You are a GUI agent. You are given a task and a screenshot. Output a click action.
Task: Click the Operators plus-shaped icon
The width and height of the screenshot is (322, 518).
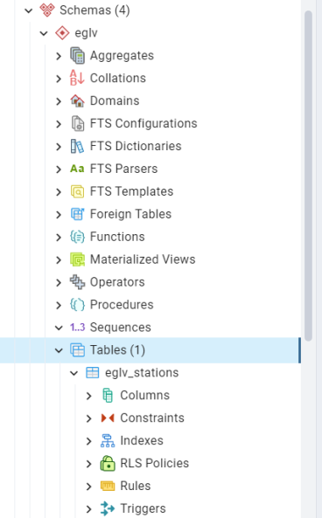pyautogui.click(x=78, y=282)
